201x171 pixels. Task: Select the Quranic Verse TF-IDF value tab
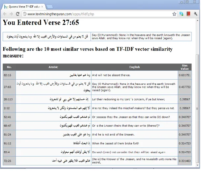click(x=23, y=7)
